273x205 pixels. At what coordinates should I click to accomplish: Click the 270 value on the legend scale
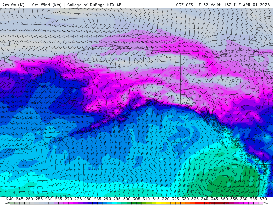coord(68,199)
